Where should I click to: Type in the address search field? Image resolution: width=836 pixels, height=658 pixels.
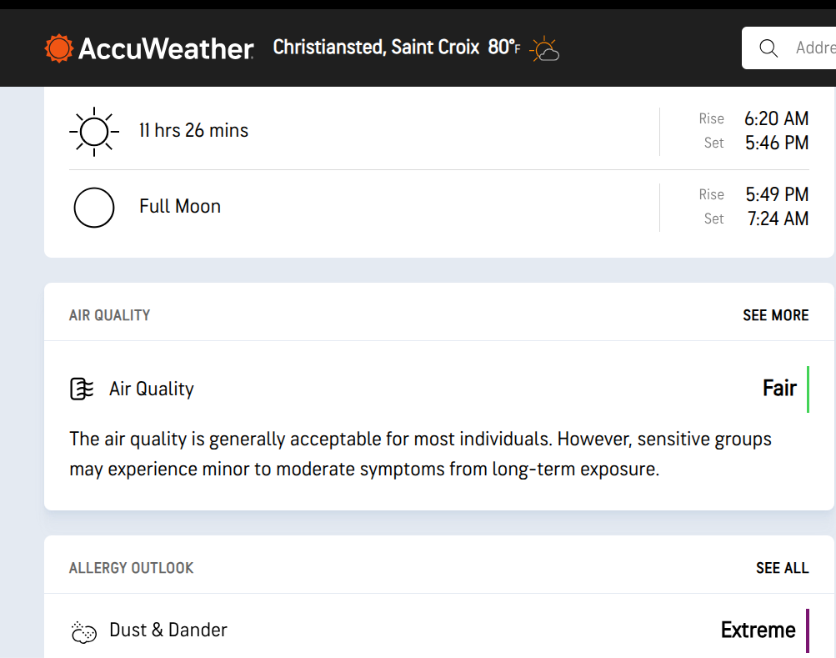point(813,48)
